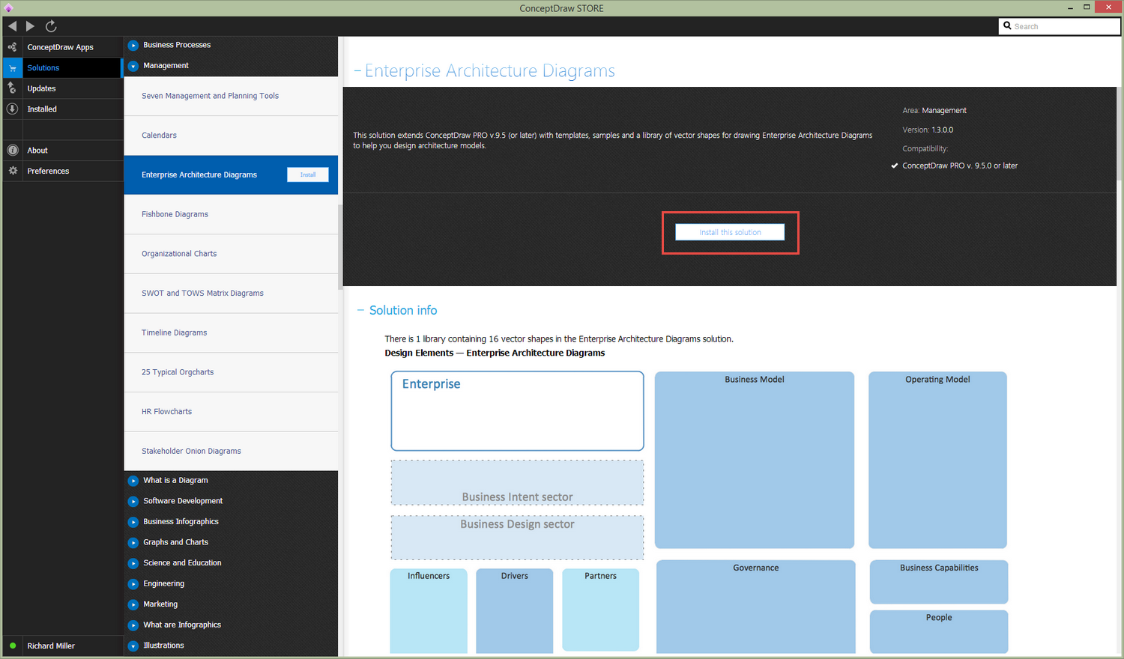Open the Stakeholder Onion Diagrams solution
The image size is (1124, 659).
point(231,452)
